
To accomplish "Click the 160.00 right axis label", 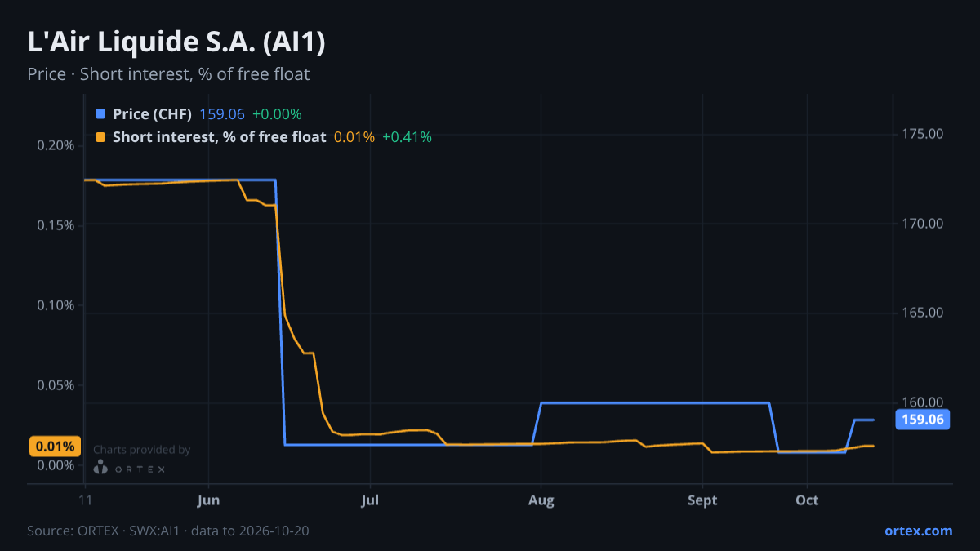I will [x=923, y=402].
